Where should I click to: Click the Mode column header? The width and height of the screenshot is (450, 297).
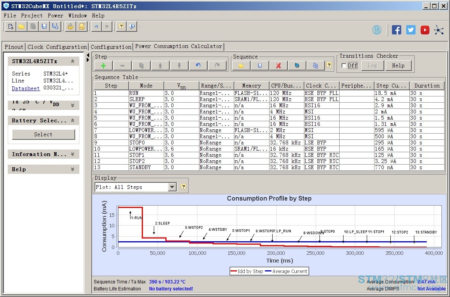point(146,86)
